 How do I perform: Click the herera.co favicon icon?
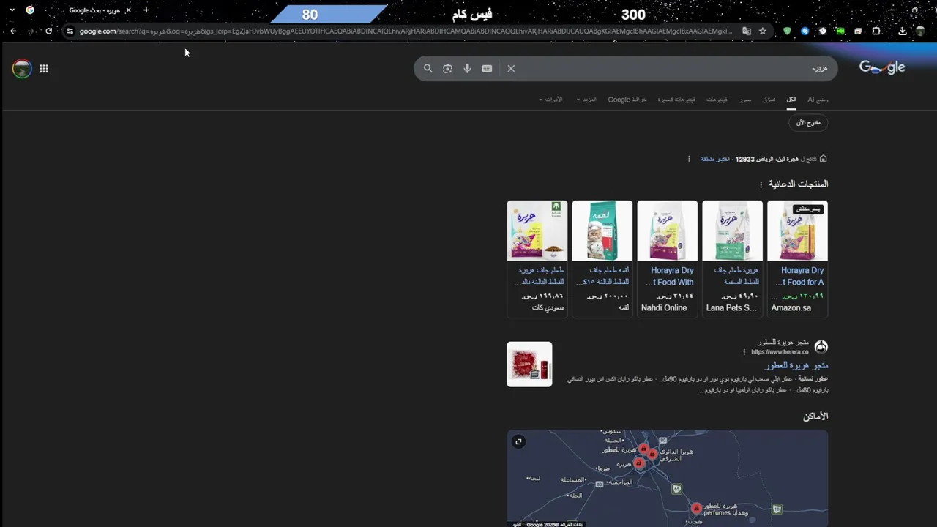tap(821, 347)
